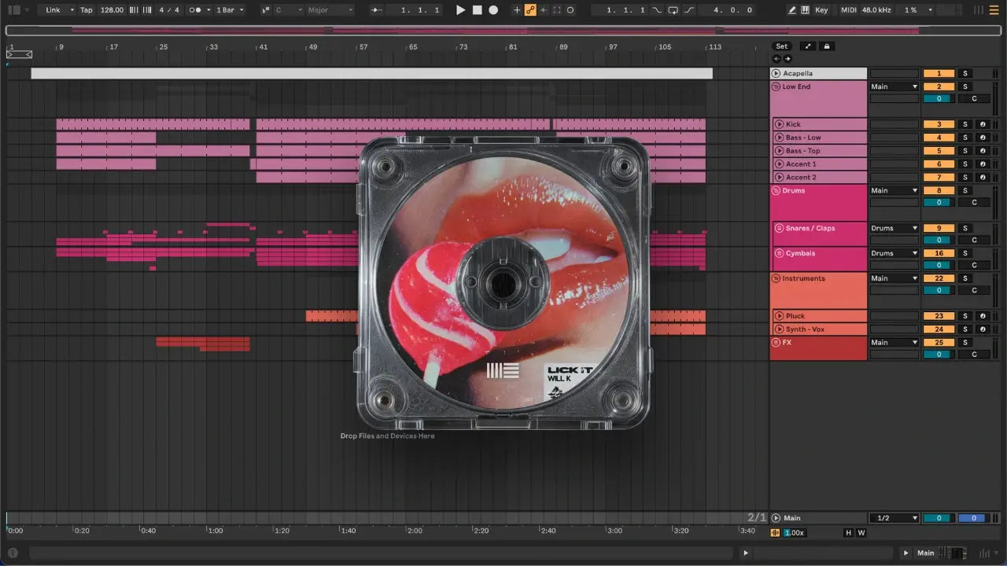Open the Key map mode button
Viewport: 1007px width, 566px height.
pos(821,10)
